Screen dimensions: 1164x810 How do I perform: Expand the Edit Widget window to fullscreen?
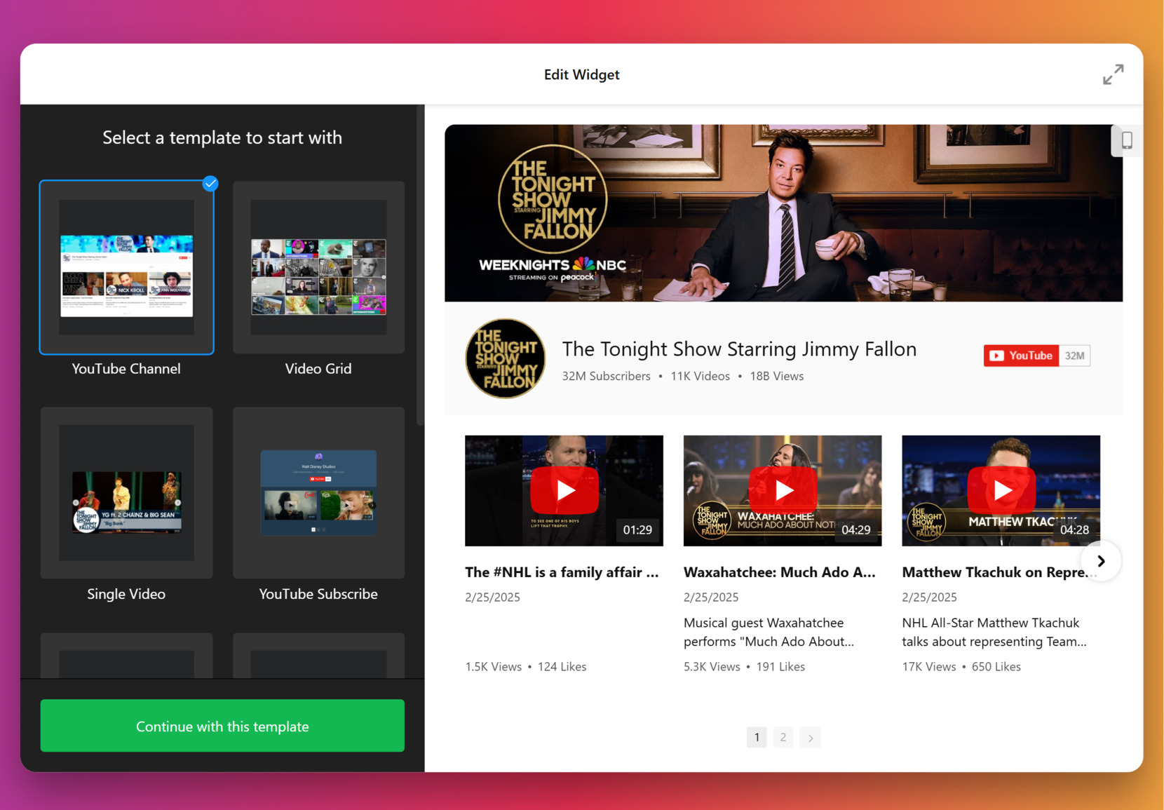point(1114,74)
